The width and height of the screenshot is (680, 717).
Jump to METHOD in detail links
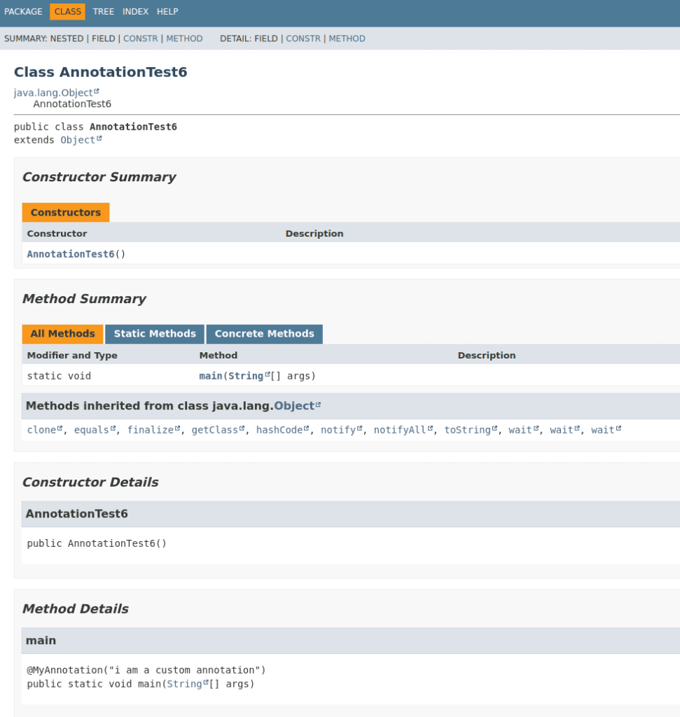(347, 39)
